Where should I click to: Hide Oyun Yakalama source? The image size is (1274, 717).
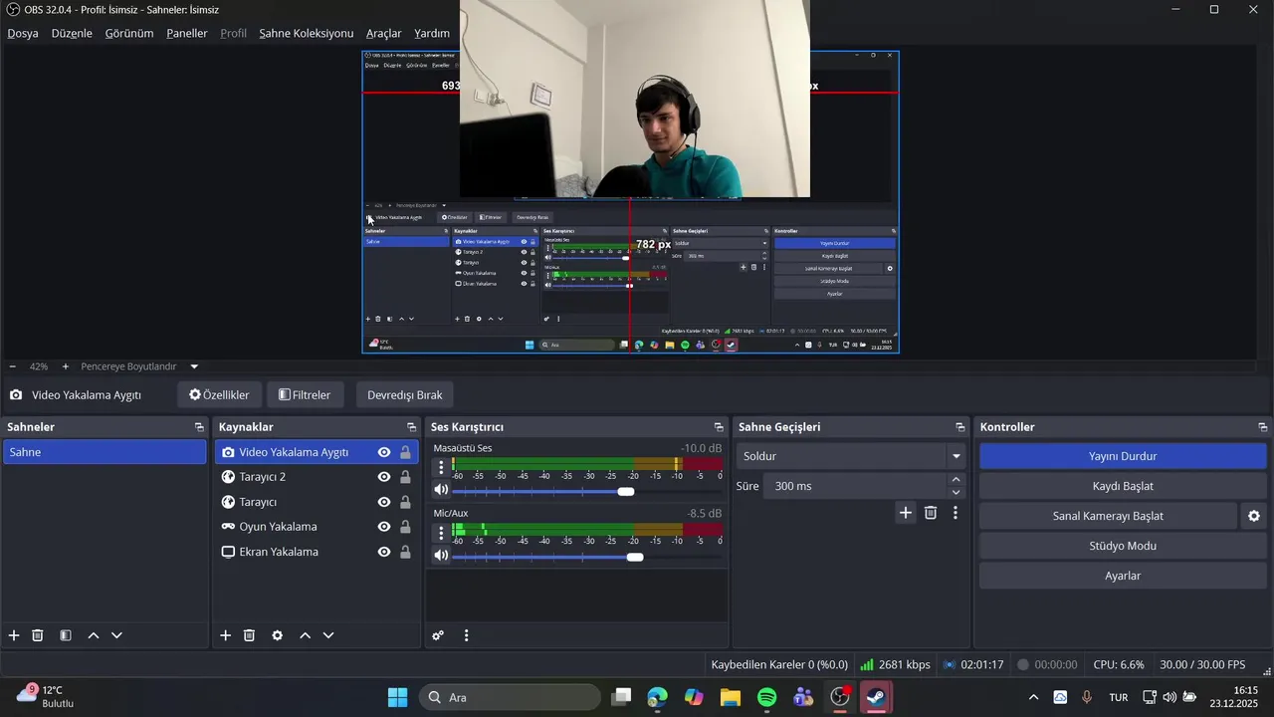(x=384, y=527)
